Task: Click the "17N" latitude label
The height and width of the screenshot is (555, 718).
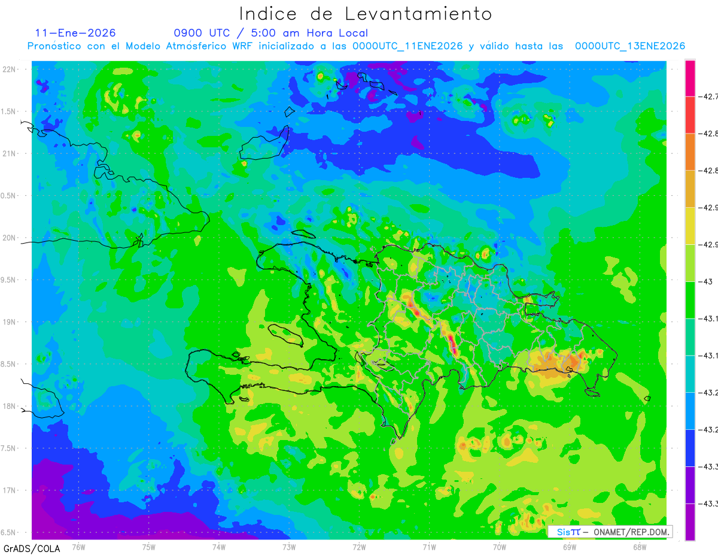Action: point(10,490)
